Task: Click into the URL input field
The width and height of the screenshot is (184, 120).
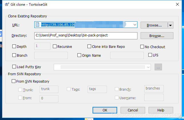Action: (x=86, y=25)
